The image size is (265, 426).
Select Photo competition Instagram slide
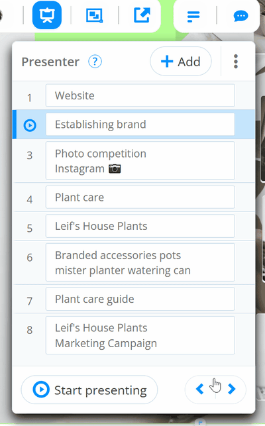140,160
